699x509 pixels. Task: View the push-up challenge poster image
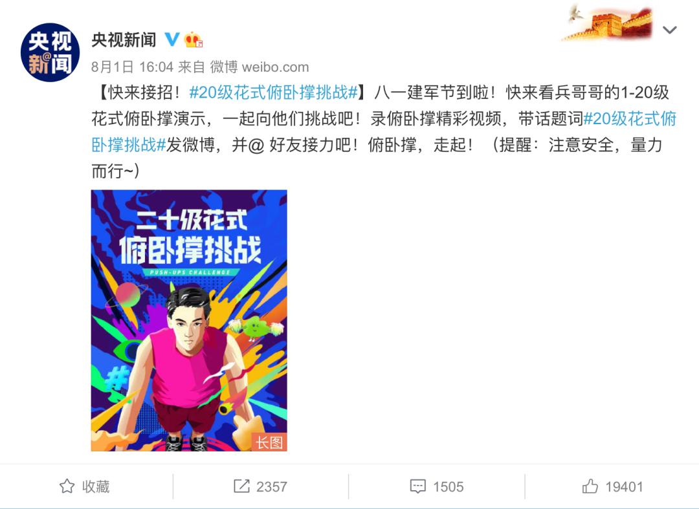tap(189, 321)
